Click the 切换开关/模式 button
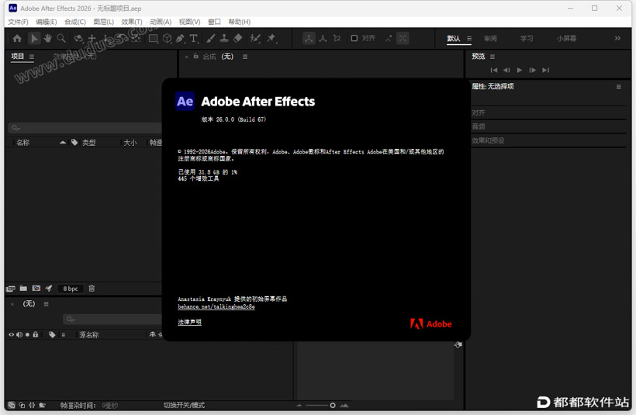 (x=184, y=405)
